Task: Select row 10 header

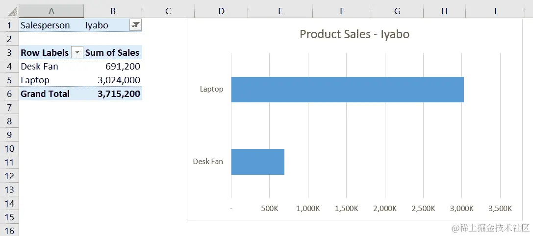Action: click(x=9, y=148)
